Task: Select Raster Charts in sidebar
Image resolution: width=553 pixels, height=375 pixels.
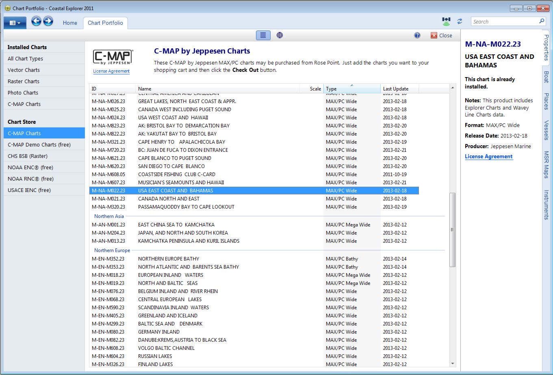Action: (x=44, y=81)
